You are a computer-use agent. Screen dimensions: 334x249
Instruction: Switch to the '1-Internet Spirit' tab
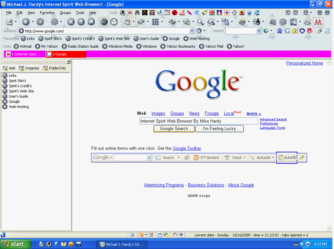[x=24, y=54]
